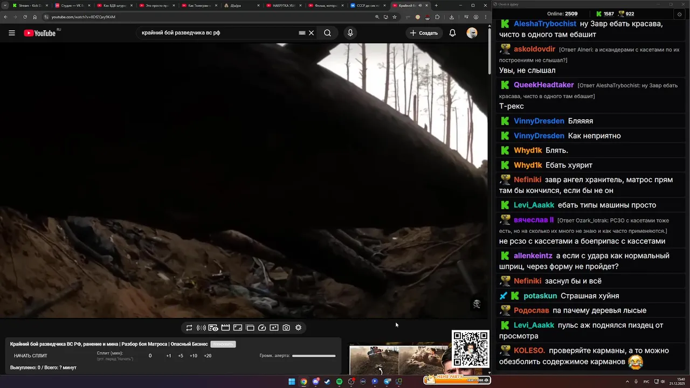
Task: Take screenshot with camera icon
Action: (286, 328)
